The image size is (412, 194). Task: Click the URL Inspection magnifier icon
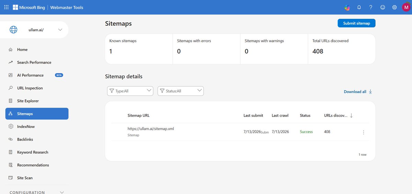[x=10, y=88]
